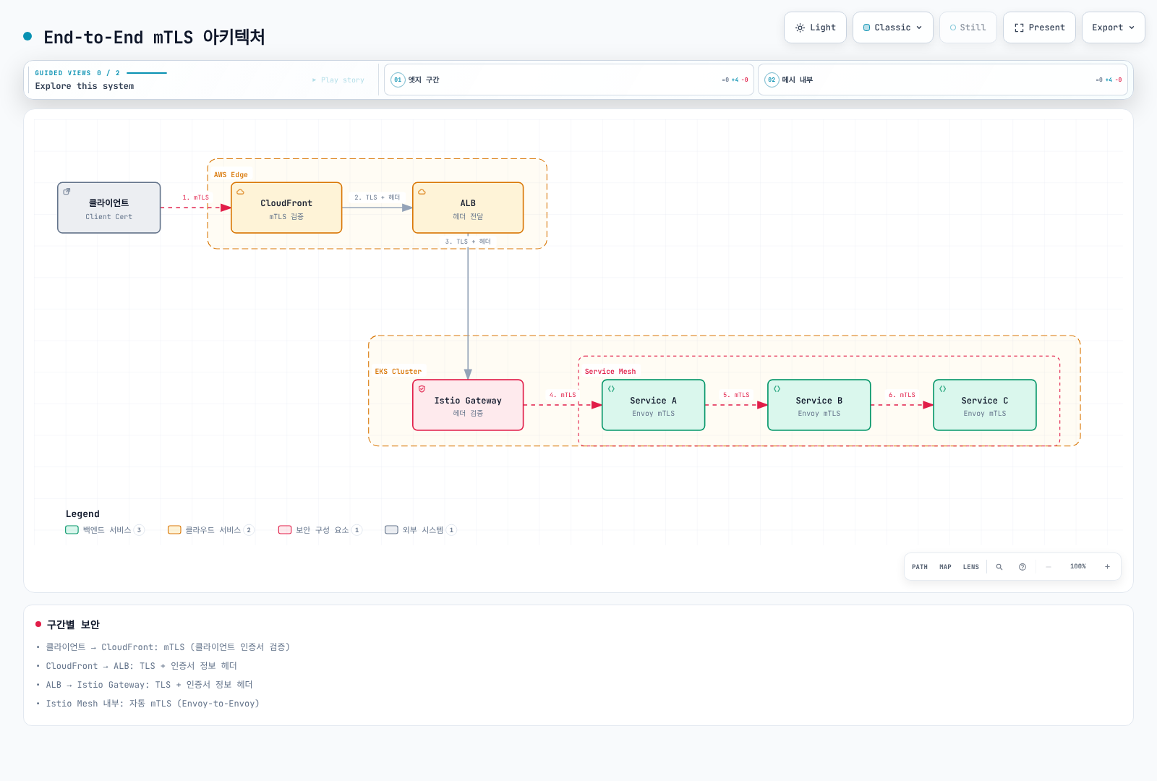
Task: Click the code icon on Service B
Action: [777, 389]
